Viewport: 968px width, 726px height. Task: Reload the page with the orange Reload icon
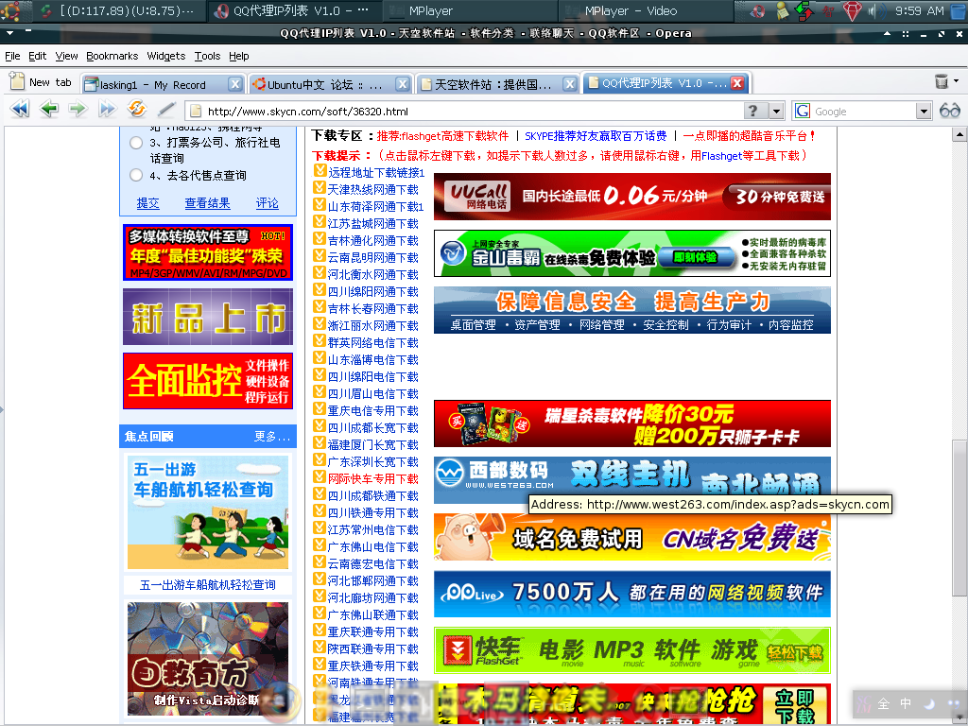(x=136, y=109)
